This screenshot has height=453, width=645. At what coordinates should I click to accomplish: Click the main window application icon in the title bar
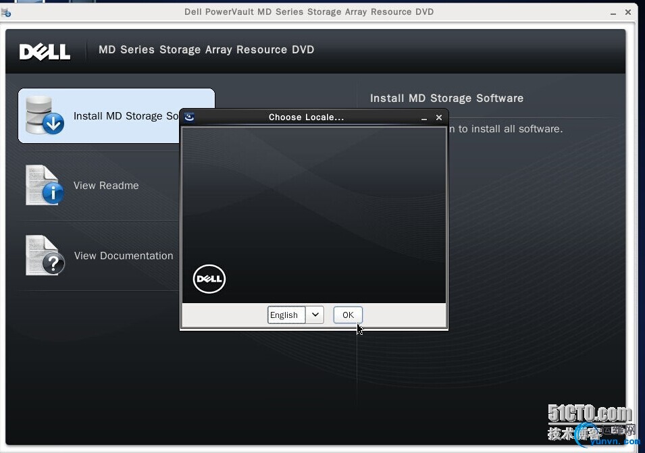(6, 12)
